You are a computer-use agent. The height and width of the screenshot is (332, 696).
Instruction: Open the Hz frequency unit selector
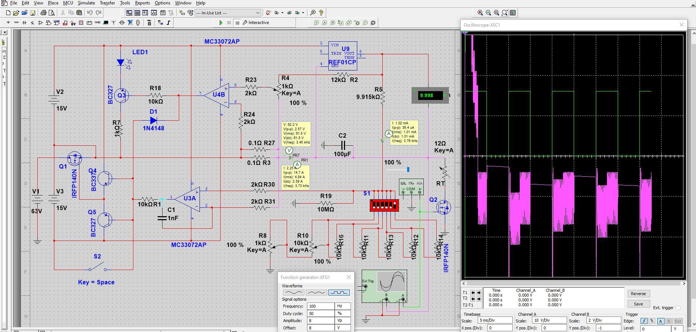342,306
